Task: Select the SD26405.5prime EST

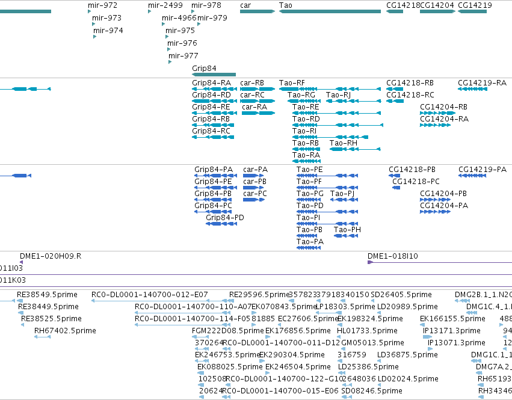Action: point(372,301)
